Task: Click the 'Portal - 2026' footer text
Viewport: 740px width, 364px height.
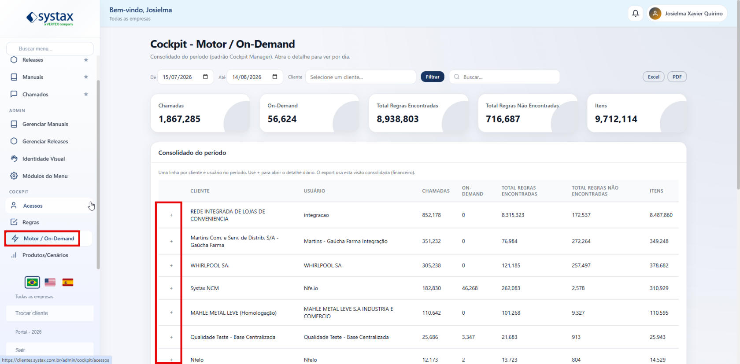Action: [x=29, y=332]
